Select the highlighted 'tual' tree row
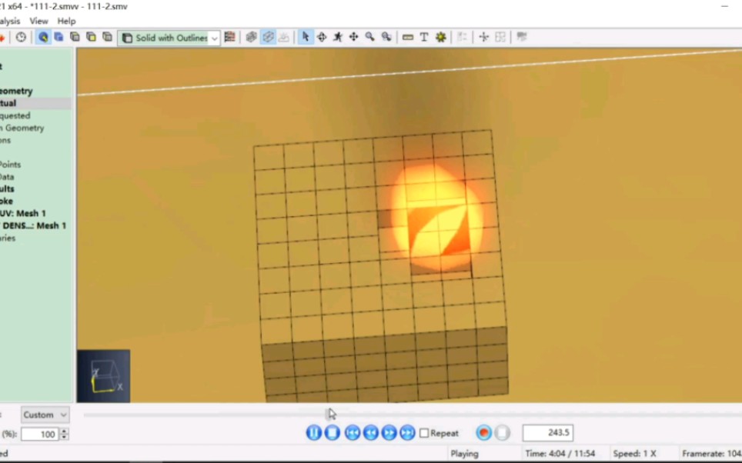742x463 pixels. click(35, 103)
